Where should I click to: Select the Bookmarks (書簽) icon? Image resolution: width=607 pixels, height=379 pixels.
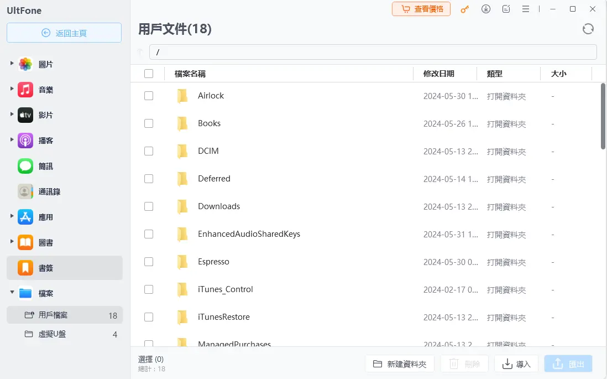click(x=25, y=268)
